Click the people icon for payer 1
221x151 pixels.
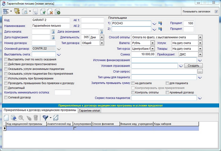160,23
